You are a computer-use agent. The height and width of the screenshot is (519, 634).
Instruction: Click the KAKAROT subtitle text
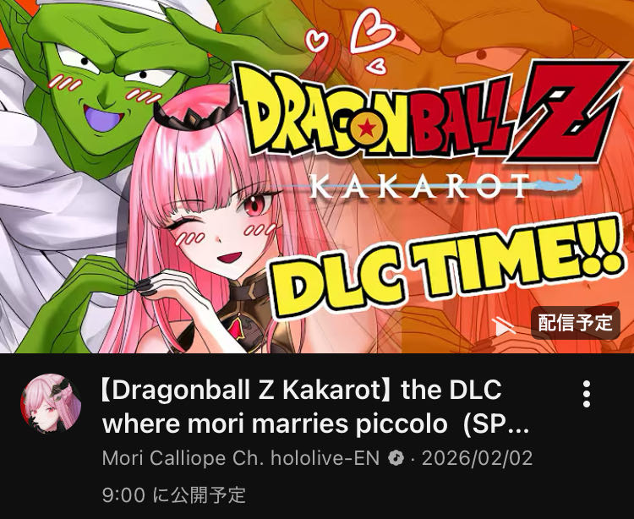pyautogui.click(x=420, y=186)
